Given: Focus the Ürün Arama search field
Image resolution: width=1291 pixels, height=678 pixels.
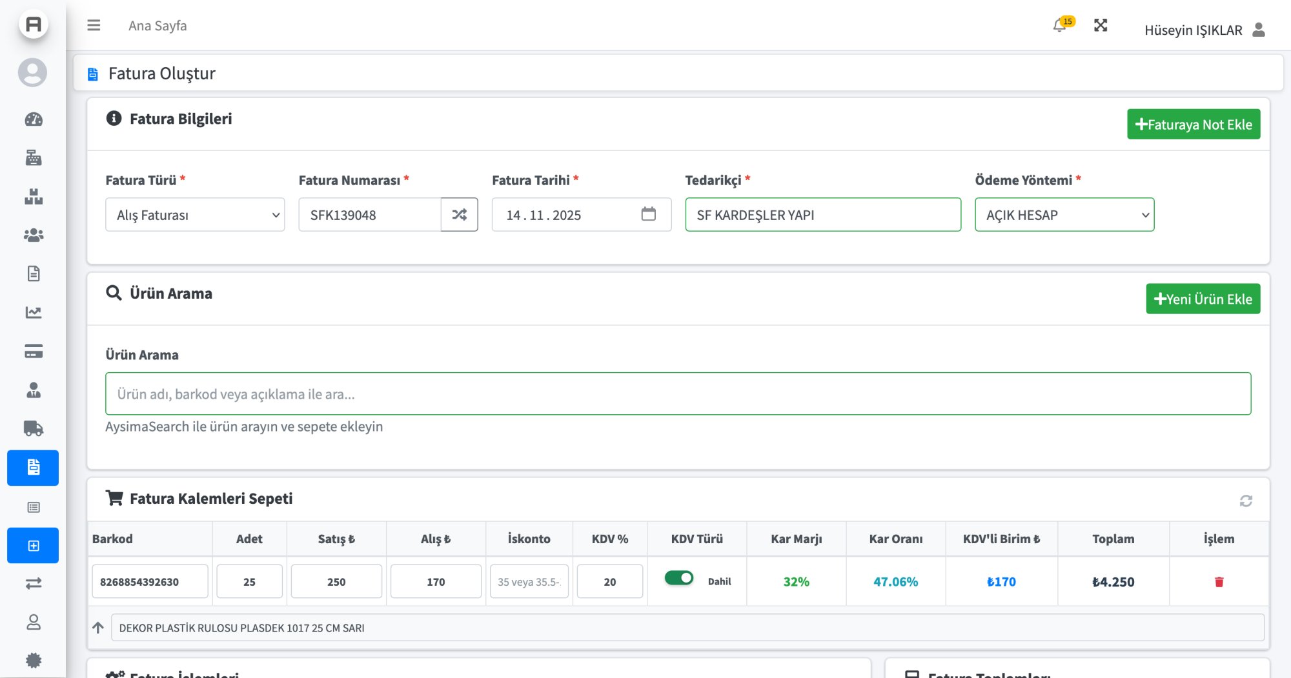Looking at the screenshot, I should pyautogui.click(x=678, y=394).
